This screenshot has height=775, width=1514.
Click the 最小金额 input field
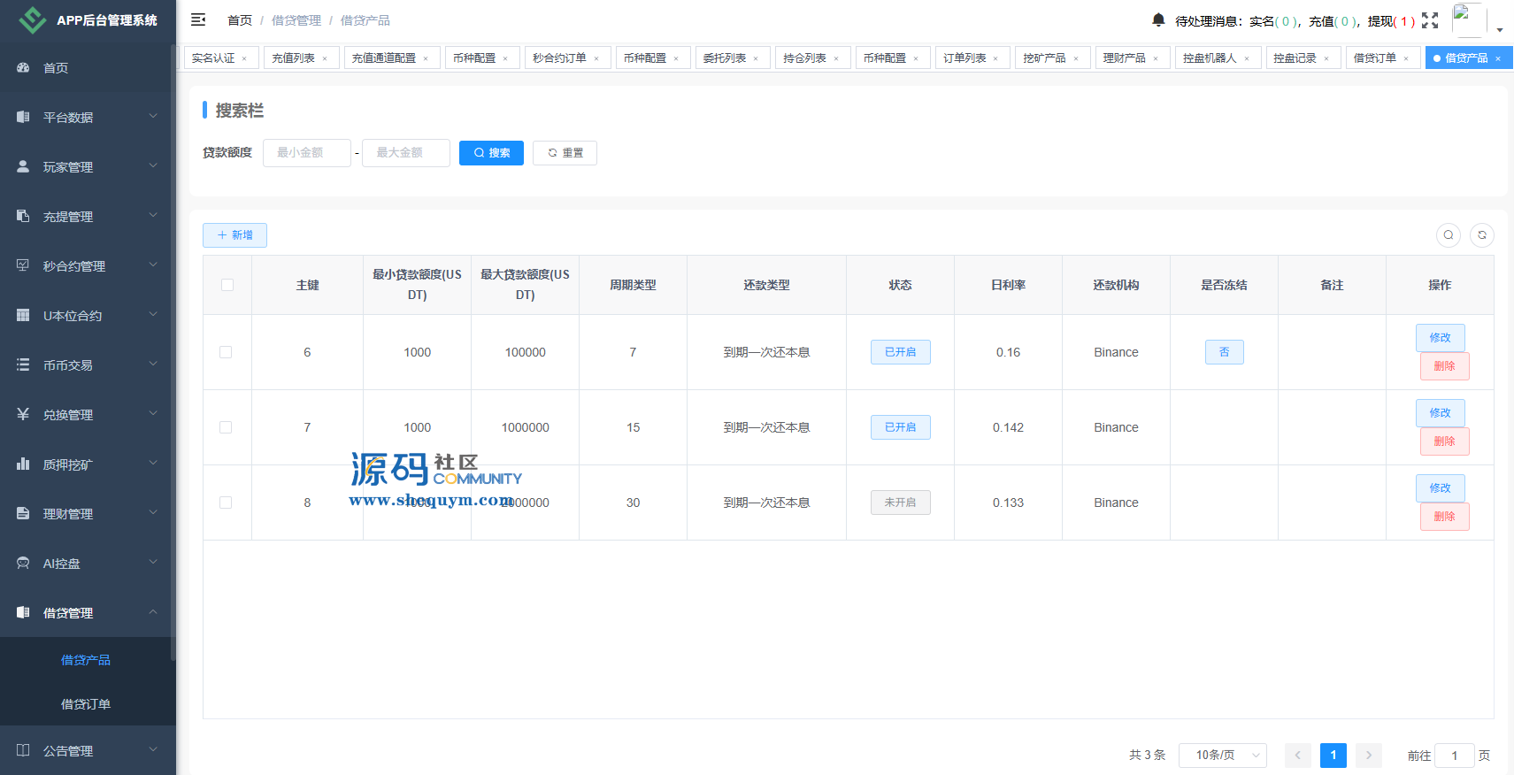click(306, 153)
